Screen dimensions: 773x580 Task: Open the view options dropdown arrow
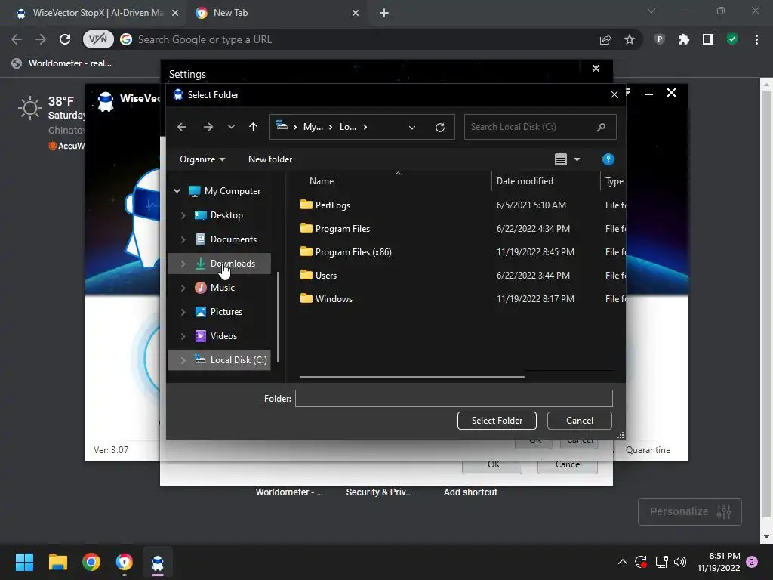pyautogui.click(x=577, y=159)
